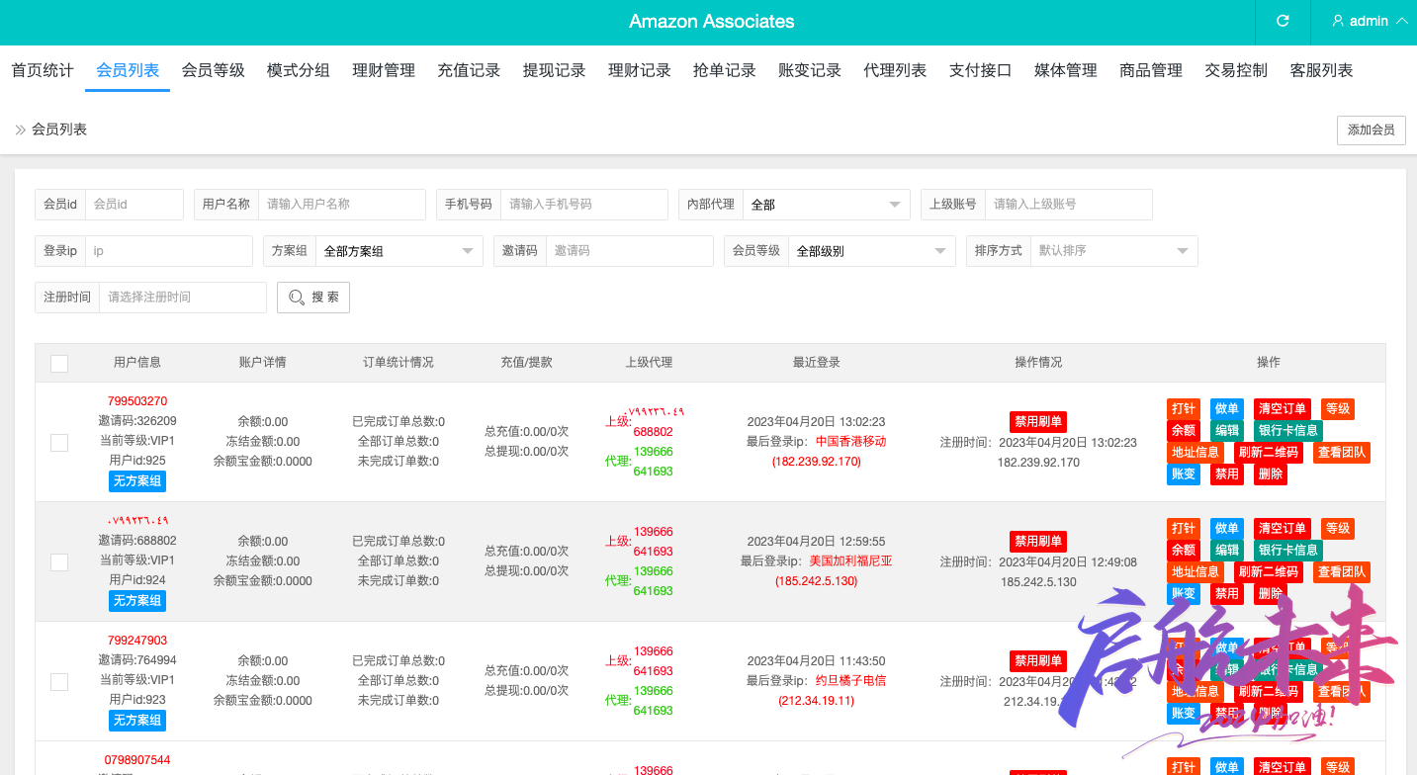1417x775 pixels.
Task: Click 打针 in row with invite code 688802
Action: [x=1184, y=529]
